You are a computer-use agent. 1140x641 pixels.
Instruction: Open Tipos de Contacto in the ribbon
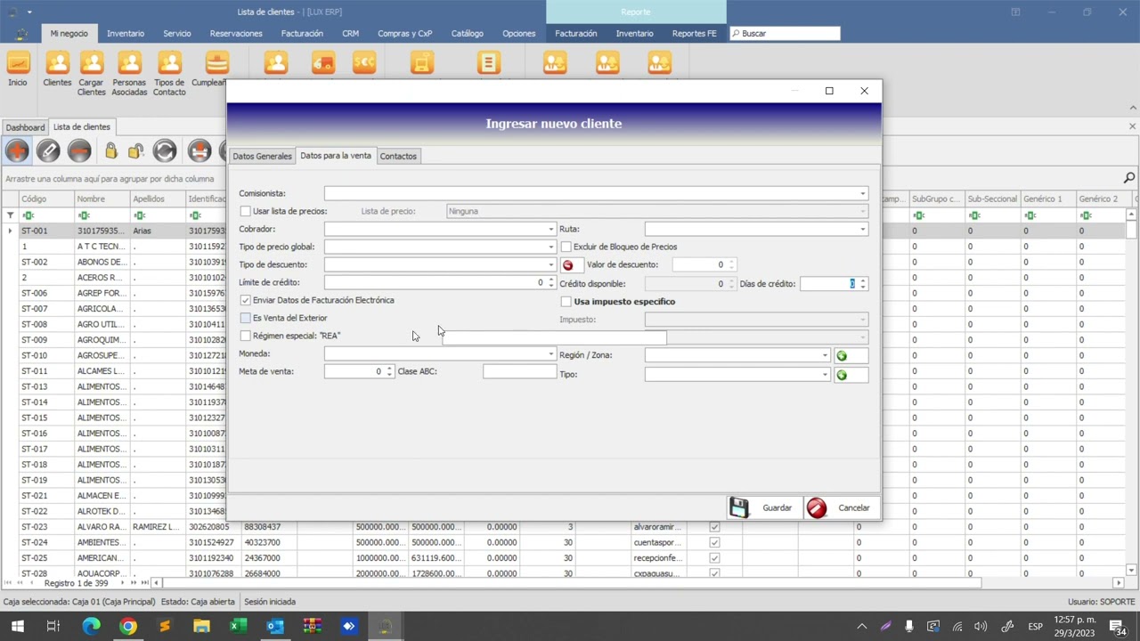169,74
